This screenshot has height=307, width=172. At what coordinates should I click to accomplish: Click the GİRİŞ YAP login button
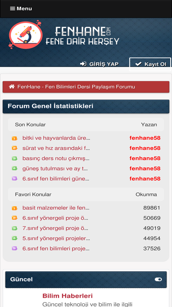click(99, 64)
